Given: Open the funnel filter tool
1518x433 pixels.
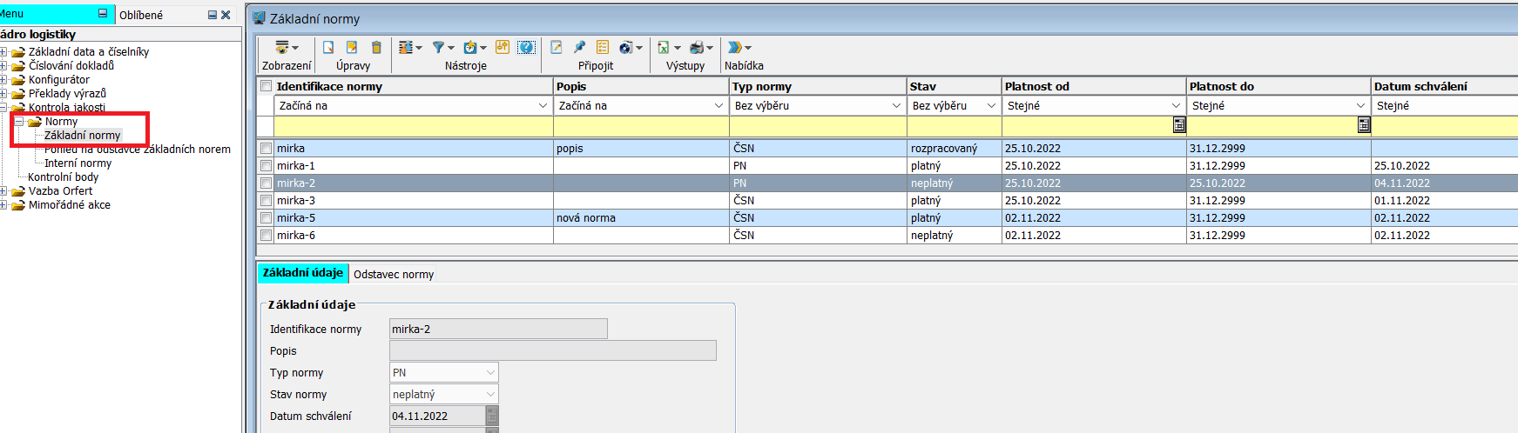Looking at the screenshot, I should pos(439,48).
